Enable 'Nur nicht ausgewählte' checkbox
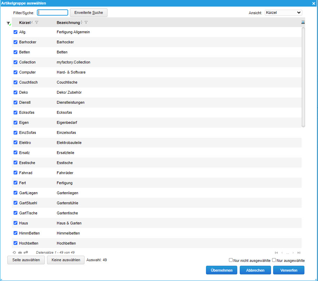The width and height of the screenshot is (318, 281). 231,260
